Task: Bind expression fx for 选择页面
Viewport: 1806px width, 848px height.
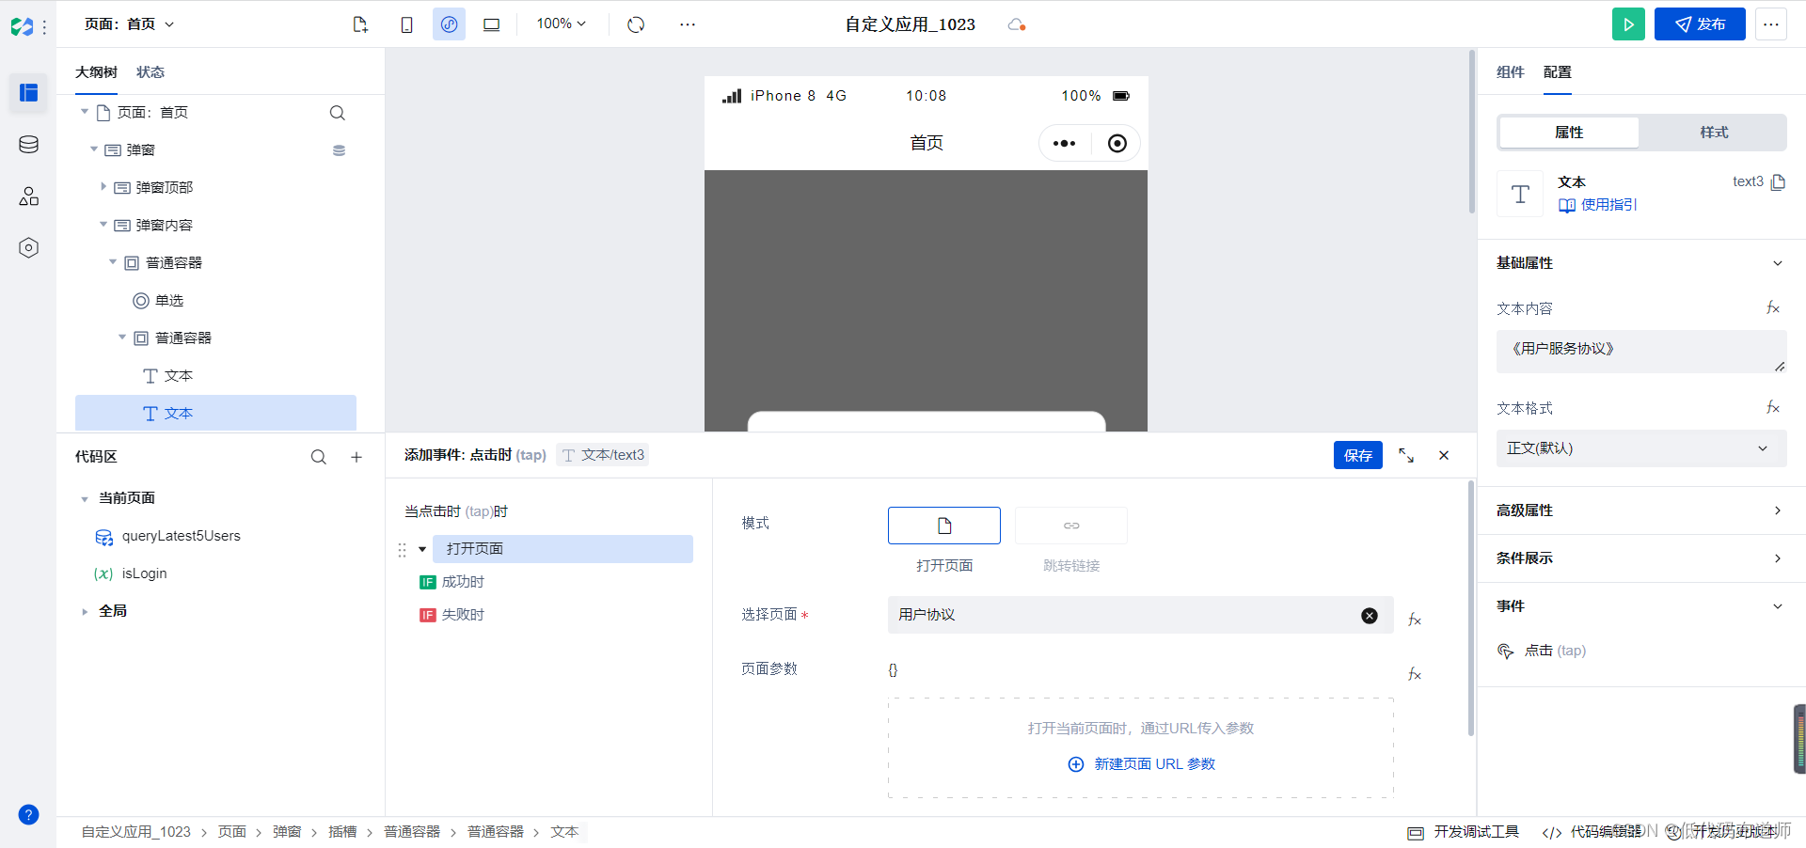Action: click(1415, 620)
